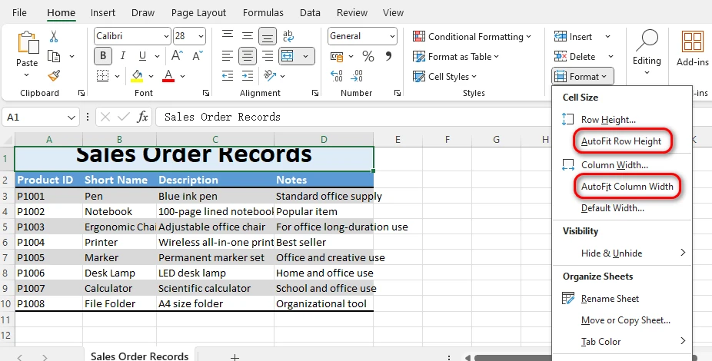Screen dimensions: 712x361
Task: Select the Sales Order Records sheet tab
Action: point(139,356)
